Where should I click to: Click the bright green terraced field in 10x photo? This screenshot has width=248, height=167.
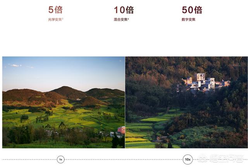coord(154,120)
